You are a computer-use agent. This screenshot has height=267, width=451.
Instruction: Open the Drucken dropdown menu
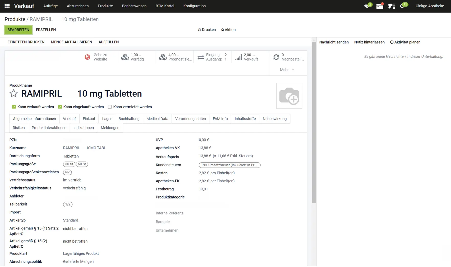click(207, 30)
